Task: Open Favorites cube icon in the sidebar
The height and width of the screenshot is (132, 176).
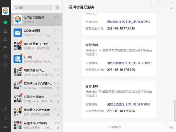Action: (5, 39)
